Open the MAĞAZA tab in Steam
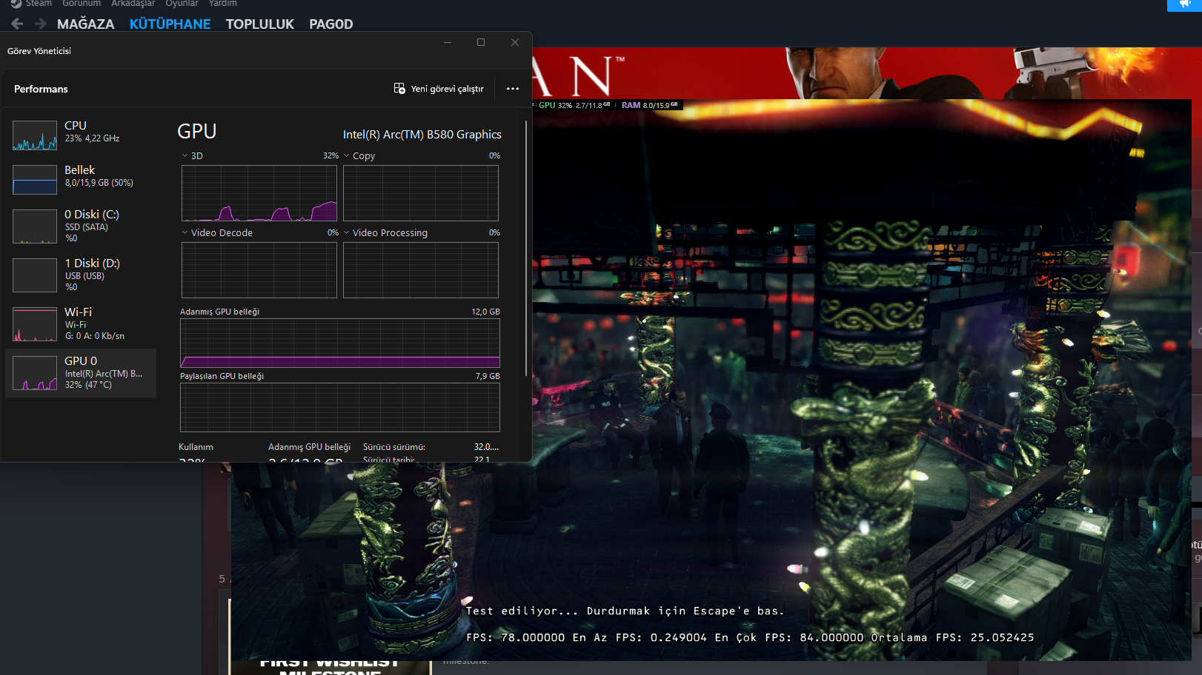 pyautogui.click(x=86, y=24)
